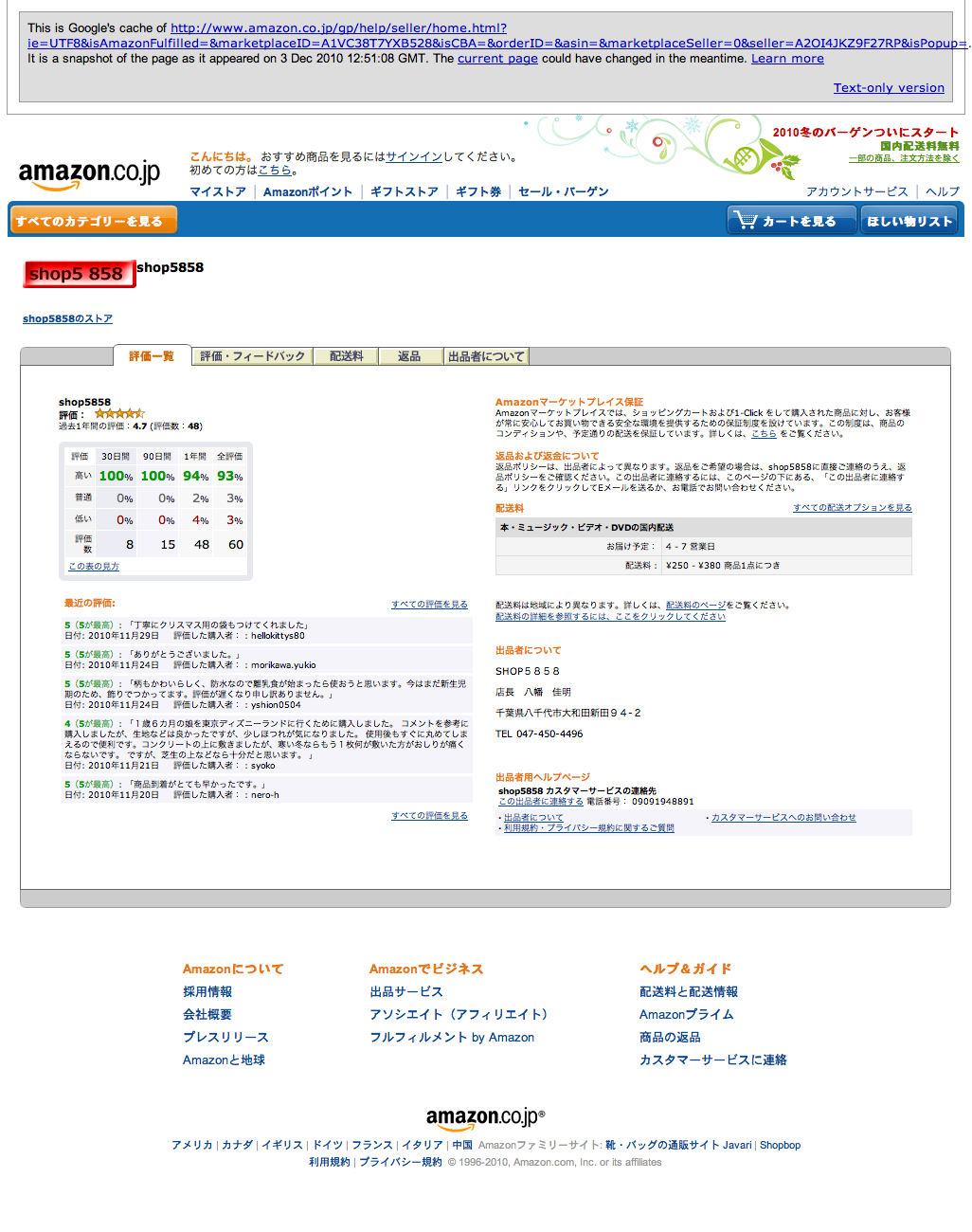Open Amazonポイント in the header

pyautogui.click(x=308, y=191)
